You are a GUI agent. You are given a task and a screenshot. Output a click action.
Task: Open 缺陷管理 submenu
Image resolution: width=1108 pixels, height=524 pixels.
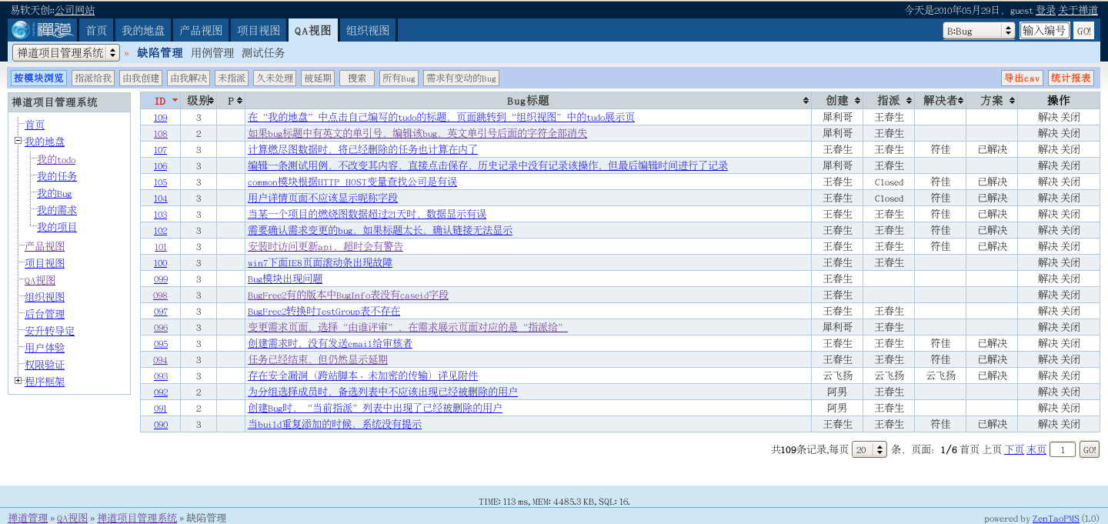coord(160,53)
